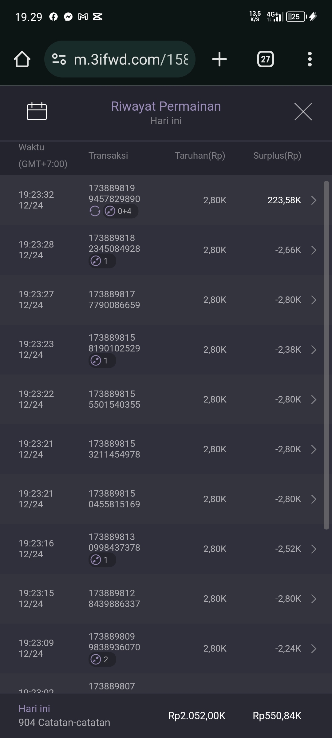This screenshot has height=738, width=332.
Task: Close the Riwayat Permainan panel
Action: (x=303, y=112)
